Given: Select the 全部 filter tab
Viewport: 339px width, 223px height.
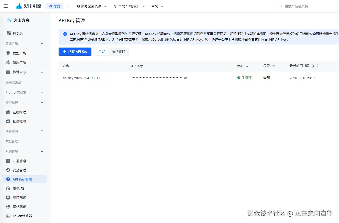Looking at the screenshot, I should point(102,52).
